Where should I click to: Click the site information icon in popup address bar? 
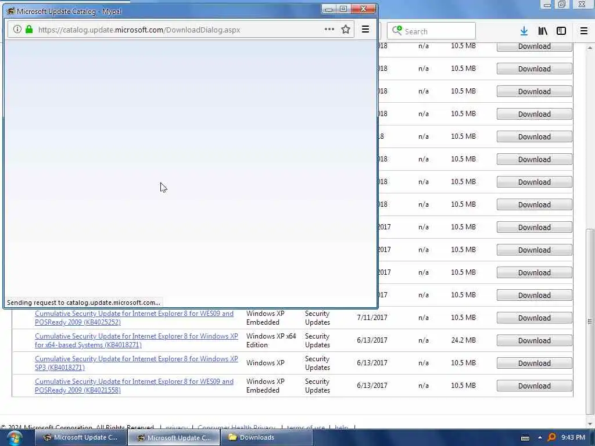coord(17,30)
